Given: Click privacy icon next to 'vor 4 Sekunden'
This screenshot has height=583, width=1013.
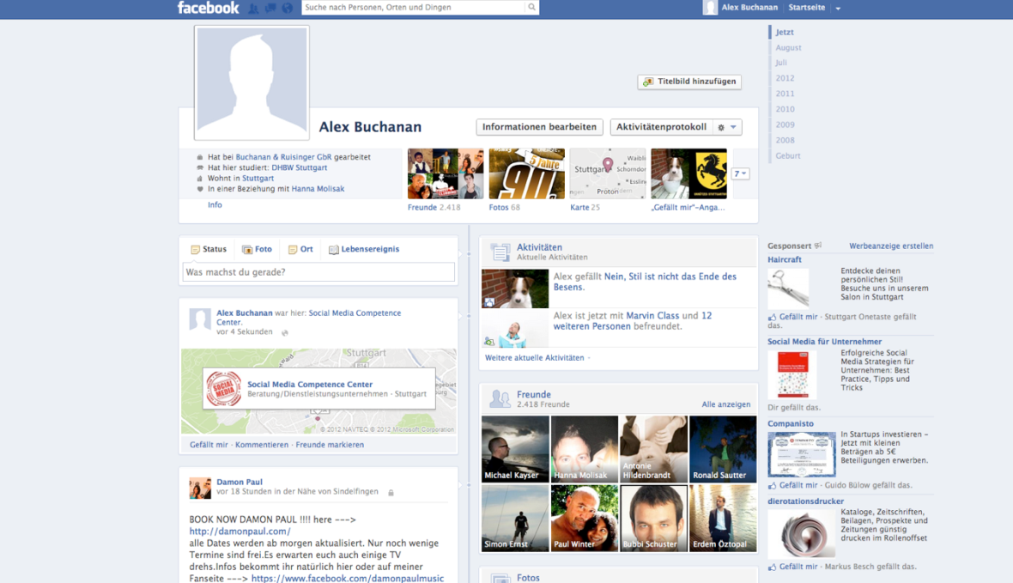Looking at the screenshot, I should pos(285,333).
